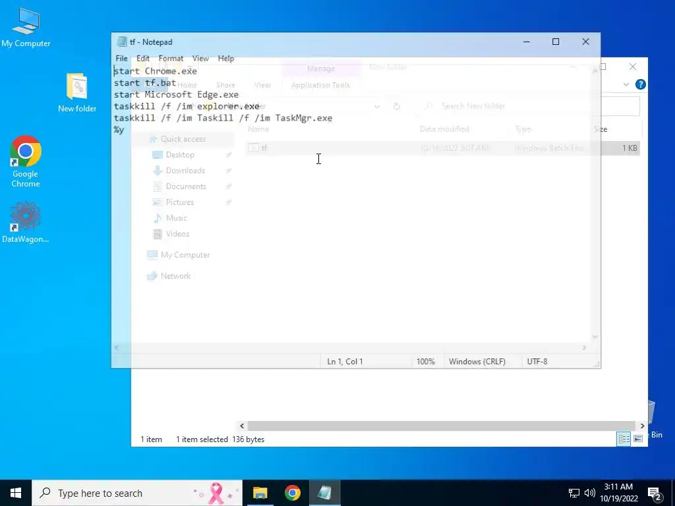675x506 pixels.
Task: Open the Notepad File menu
Action: click(121, 58)
